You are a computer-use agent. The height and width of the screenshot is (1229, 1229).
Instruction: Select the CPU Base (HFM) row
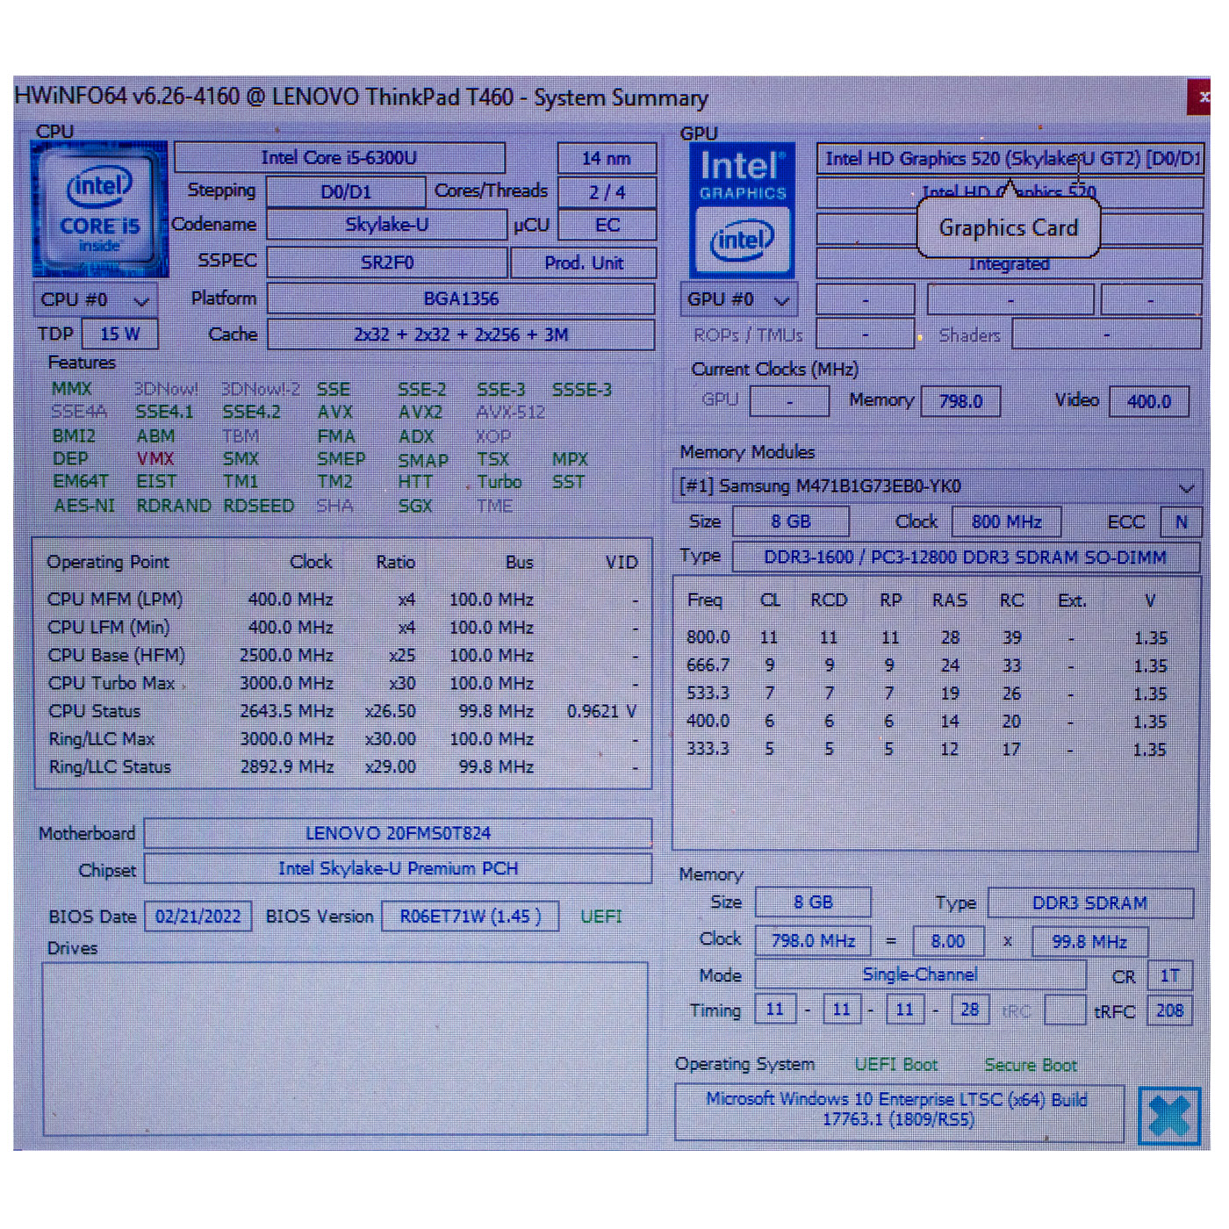[342, 656]
